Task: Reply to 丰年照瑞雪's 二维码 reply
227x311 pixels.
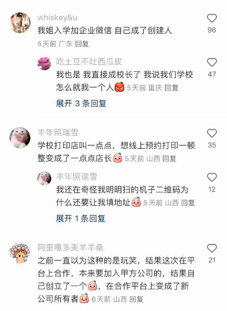Action: [188, 203]
